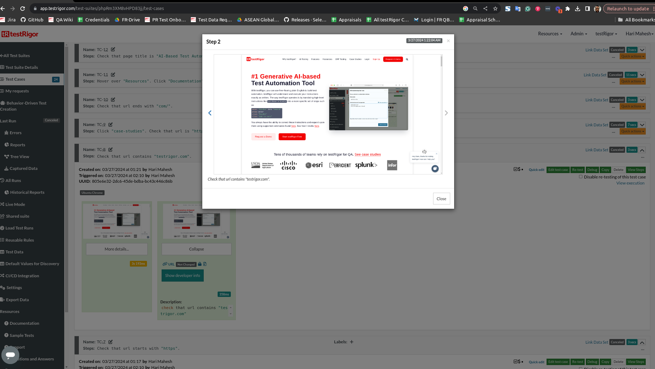Click edit pencil icon beside TC-12
The image size is (655, 369).
pyautogui.click(x=113, y=50)
